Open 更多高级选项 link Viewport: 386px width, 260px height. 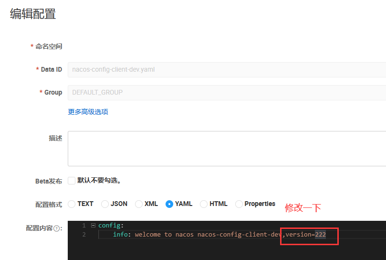[88, 112]
